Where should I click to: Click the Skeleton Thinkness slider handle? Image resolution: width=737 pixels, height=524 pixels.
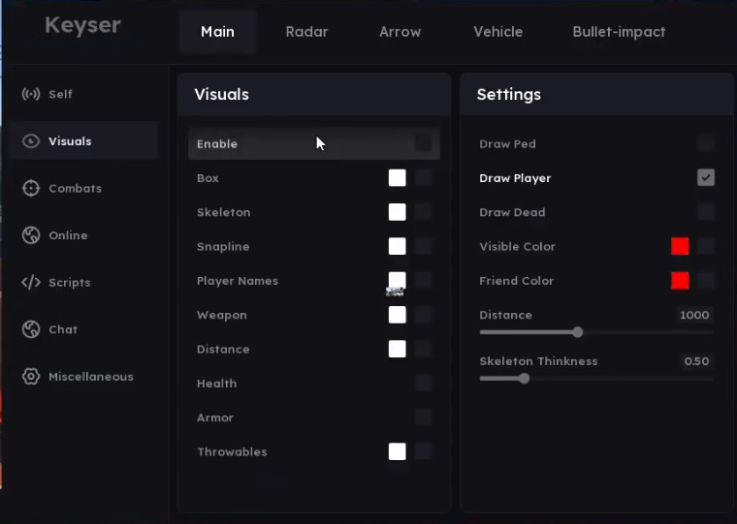[x=524, y=379]
